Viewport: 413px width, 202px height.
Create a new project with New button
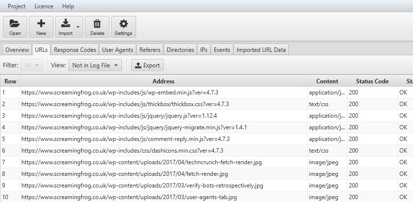41,26
